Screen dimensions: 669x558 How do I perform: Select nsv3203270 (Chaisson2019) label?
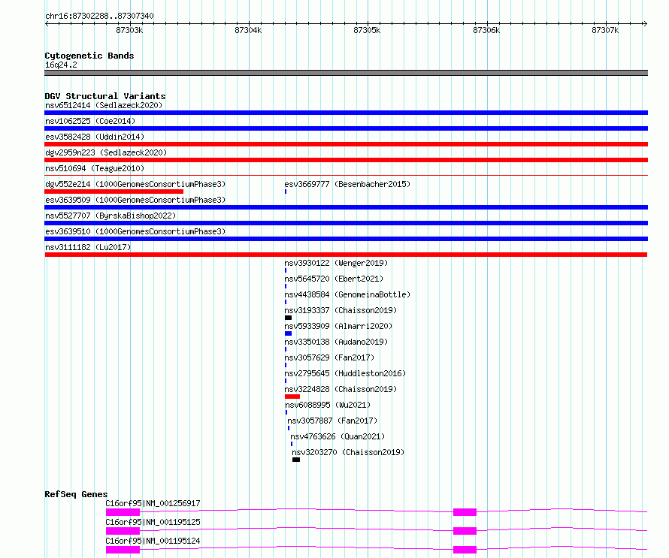(348, 452)
